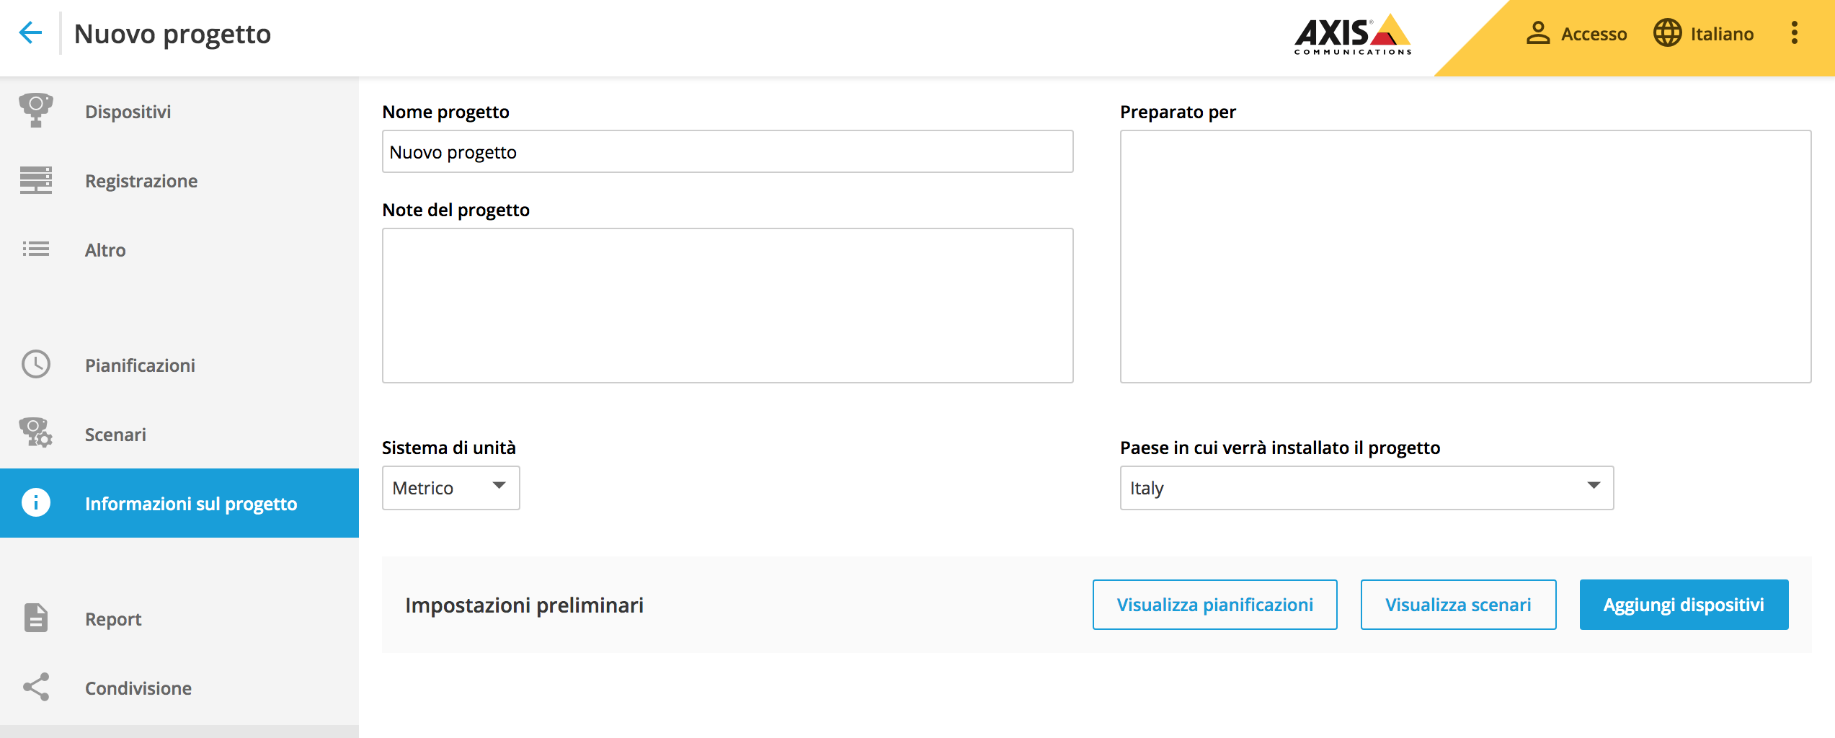Open the Sistema di unità dropdown
The image size is (1835, 738).
point(450,488)
